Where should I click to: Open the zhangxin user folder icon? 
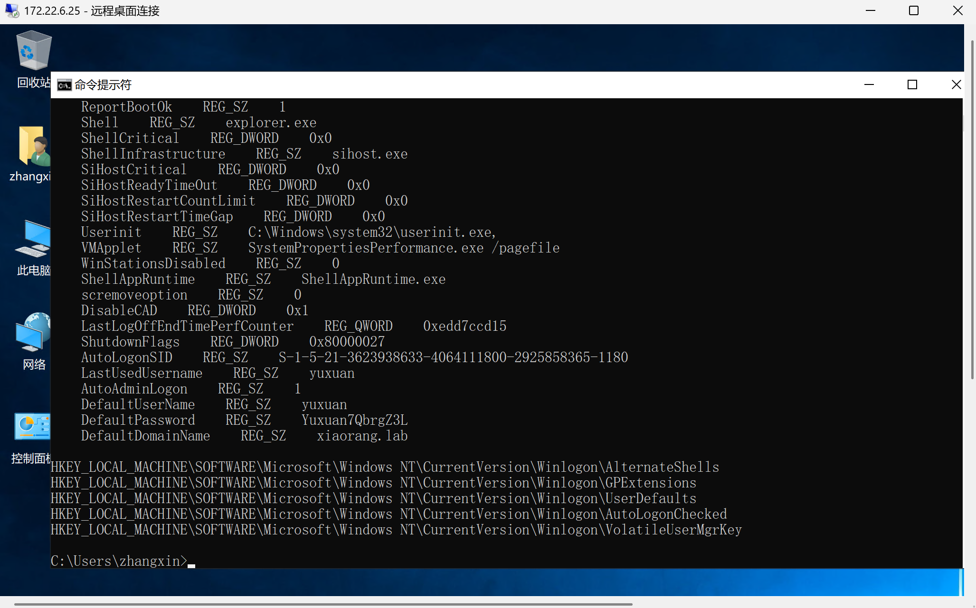(30, 154)
